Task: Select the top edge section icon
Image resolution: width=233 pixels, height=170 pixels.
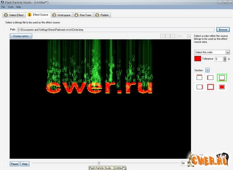Action: coord(199,77)
